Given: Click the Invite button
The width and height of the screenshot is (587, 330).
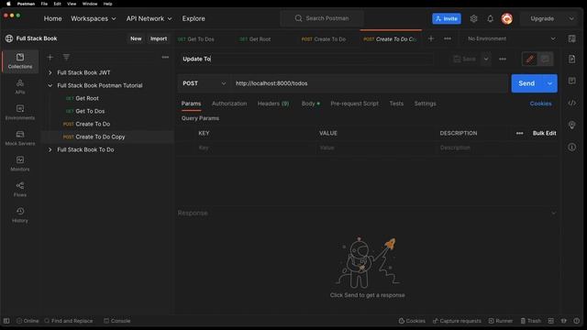Looking at the screenshot, I should (x=447, y=18).
